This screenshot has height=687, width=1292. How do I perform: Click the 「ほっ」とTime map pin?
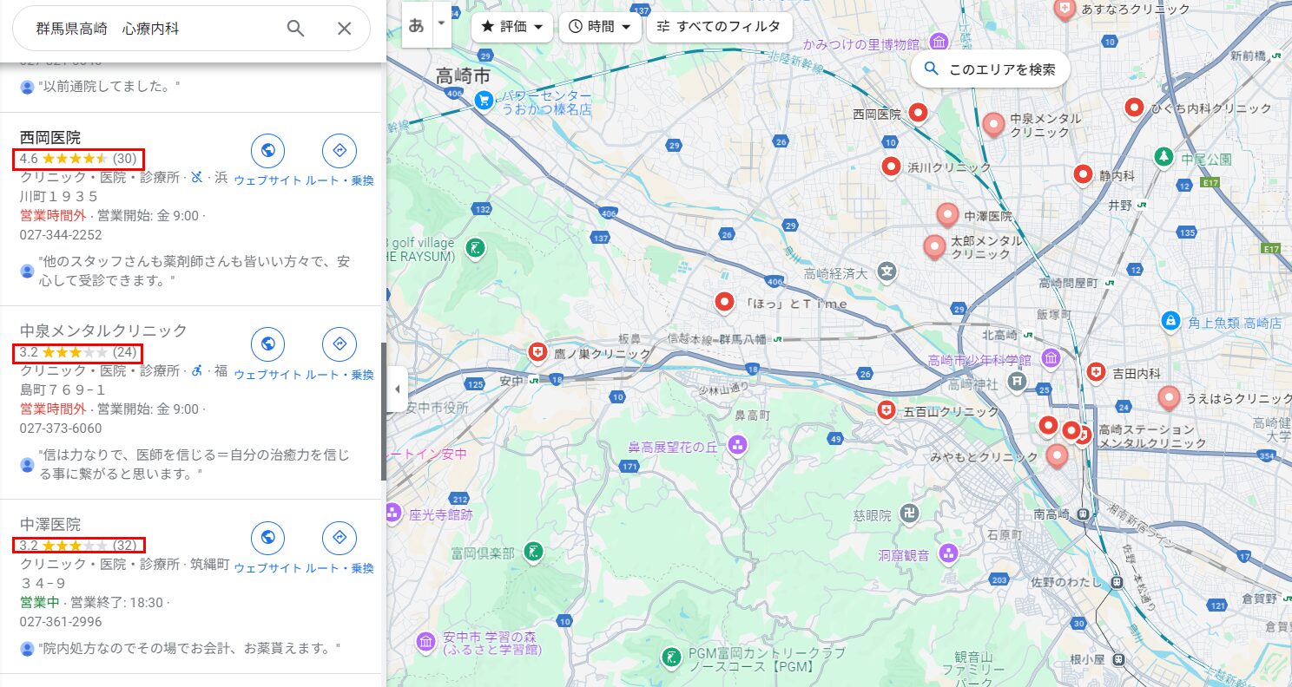click(x=724, y=302)
